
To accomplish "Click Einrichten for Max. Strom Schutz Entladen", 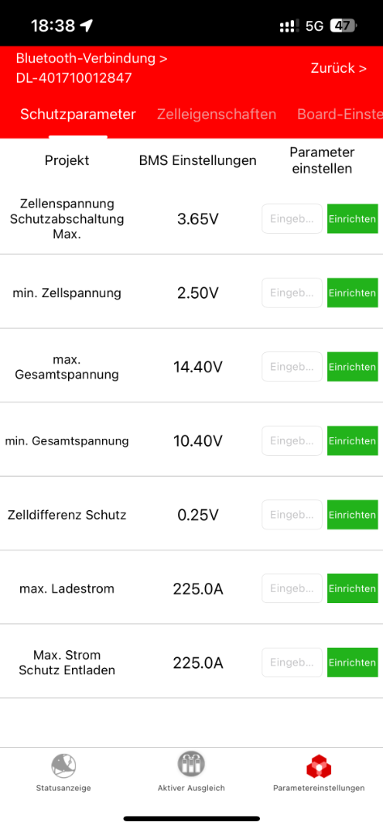I will point(352,662).
